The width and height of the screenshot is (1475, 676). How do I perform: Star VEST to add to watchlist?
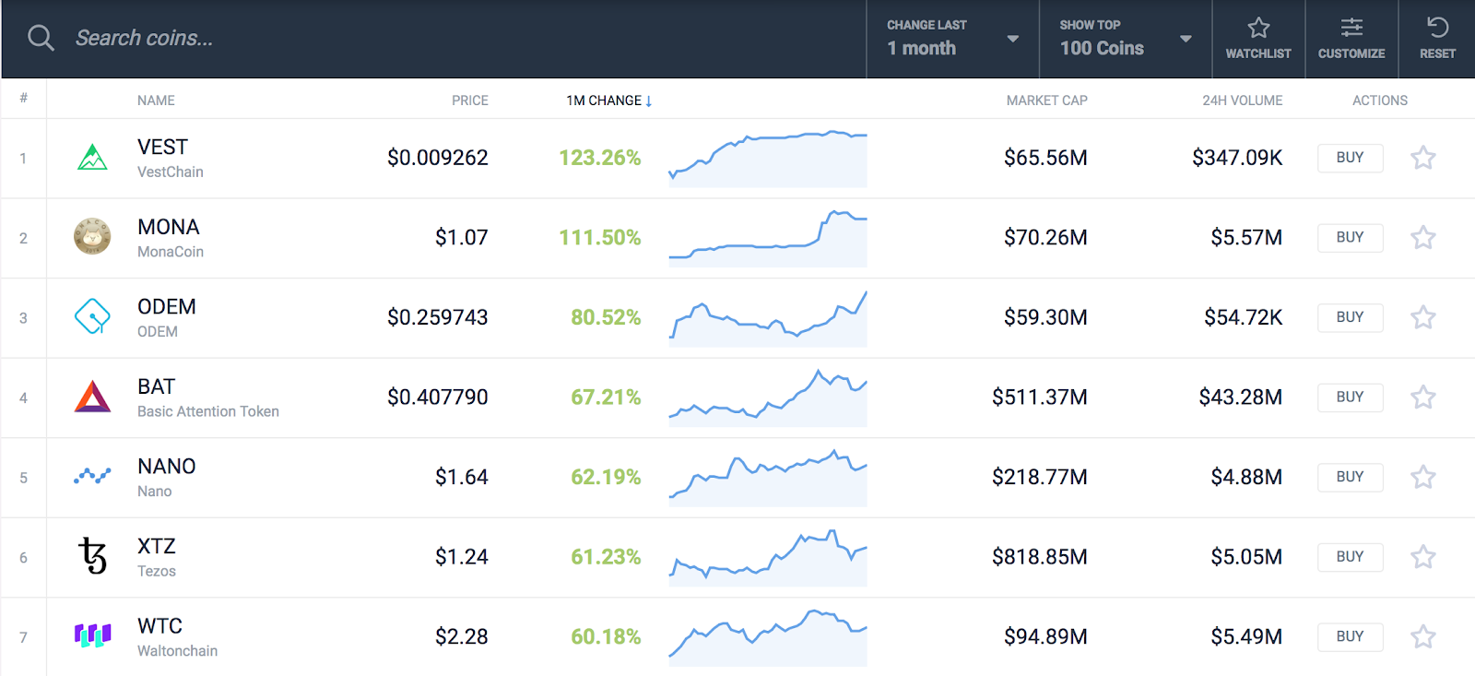tap(1423, 158)
